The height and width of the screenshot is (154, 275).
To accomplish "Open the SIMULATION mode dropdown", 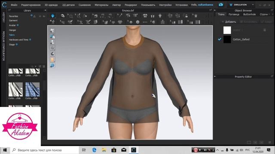I will [x=241, y=5].
